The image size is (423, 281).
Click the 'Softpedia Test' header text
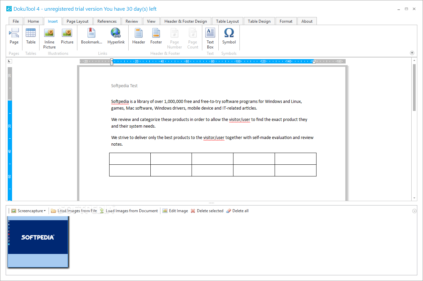point(124,86)
